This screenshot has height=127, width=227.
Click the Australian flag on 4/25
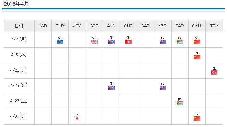(111, 88)
